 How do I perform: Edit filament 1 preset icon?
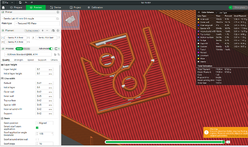(x=29, y=38)
